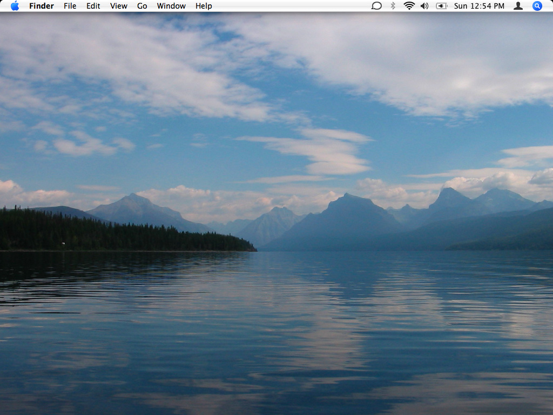Open the Window menu
This screenshot has width=553, height=415.
pos(171,6)
